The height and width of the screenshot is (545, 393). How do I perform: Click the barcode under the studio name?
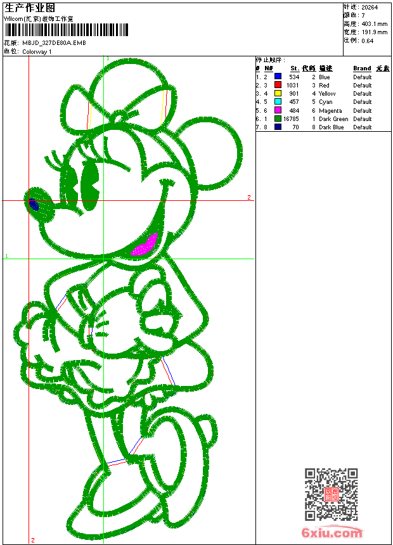pos(67,30)
